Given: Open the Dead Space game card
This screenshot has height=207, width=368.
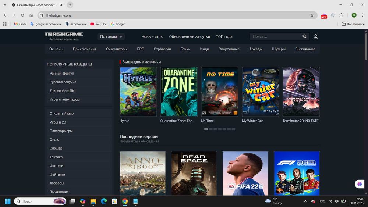Looking at the screenshot, I should coord(194,173).
